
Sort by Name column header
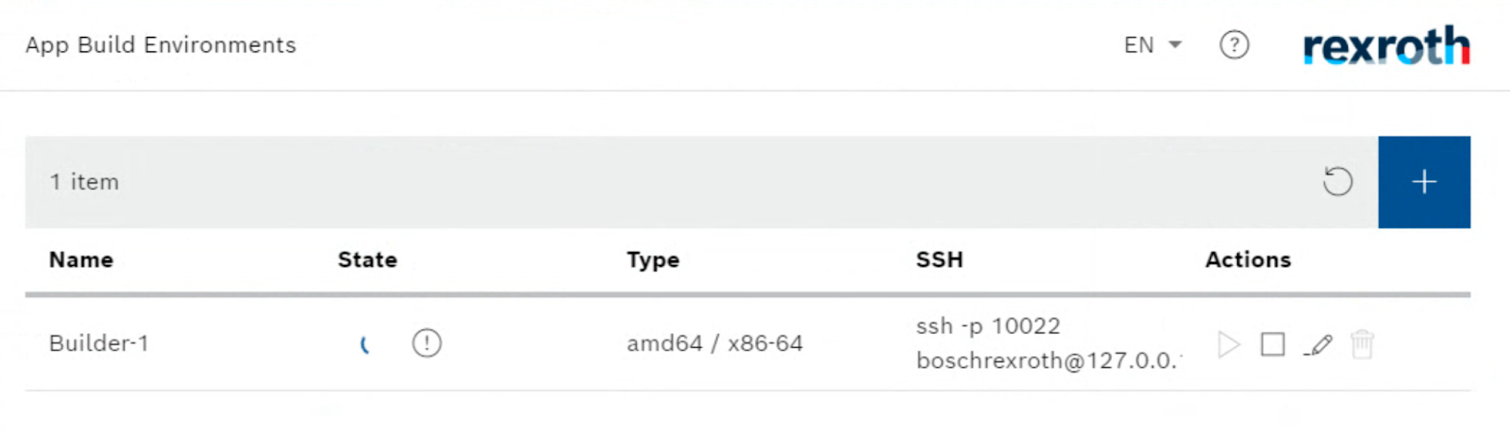81,259
